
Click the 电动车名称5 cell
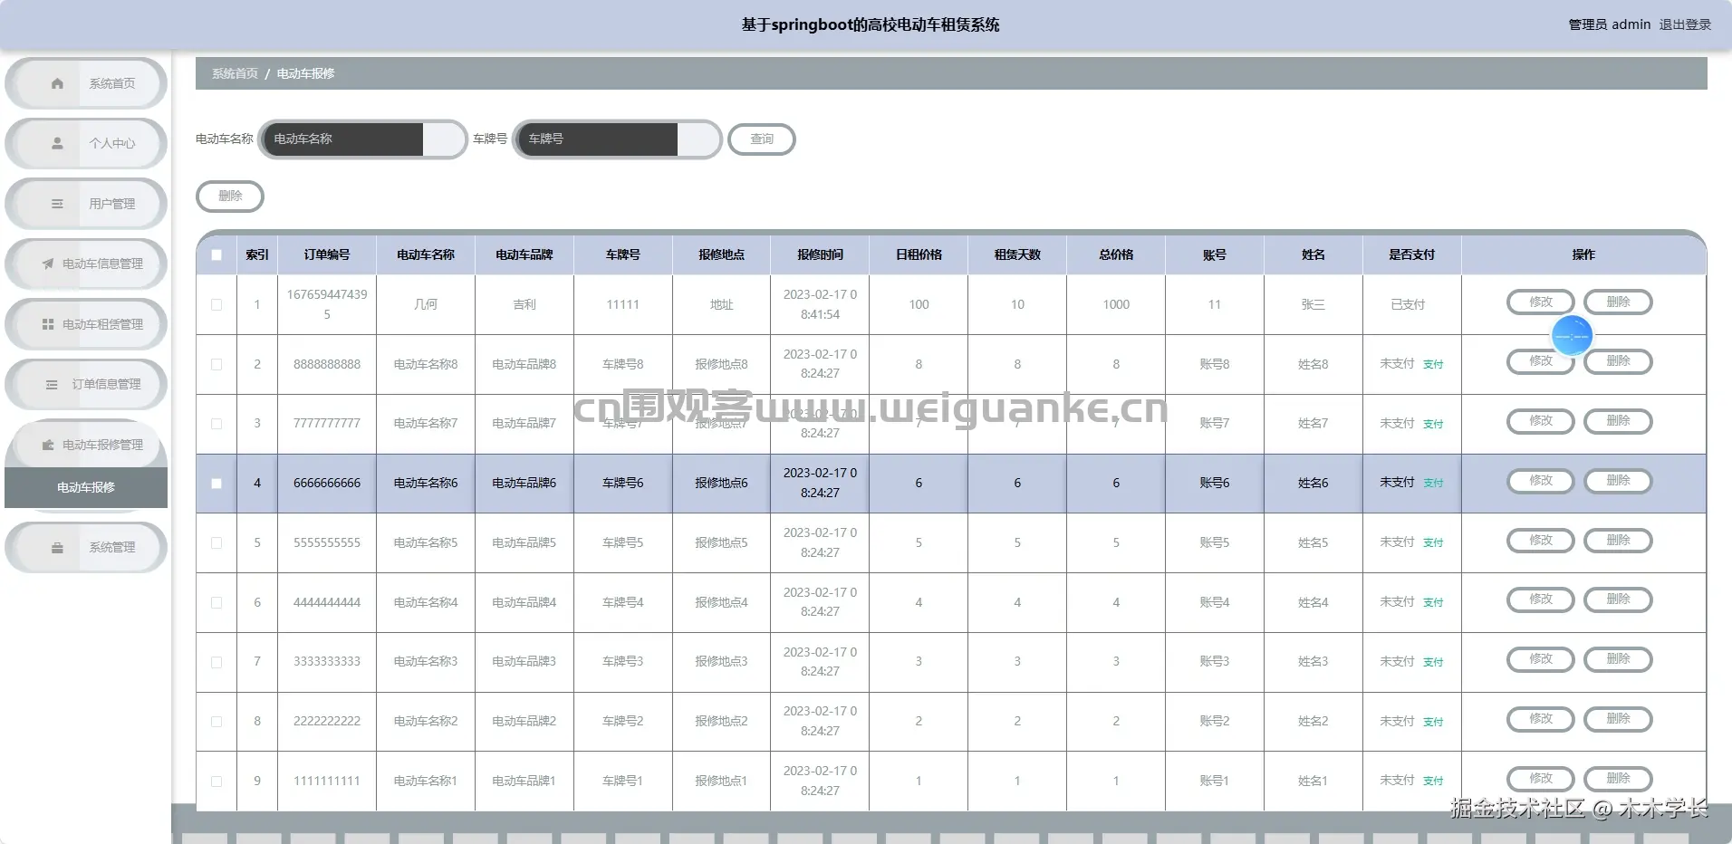click(426, 542)
